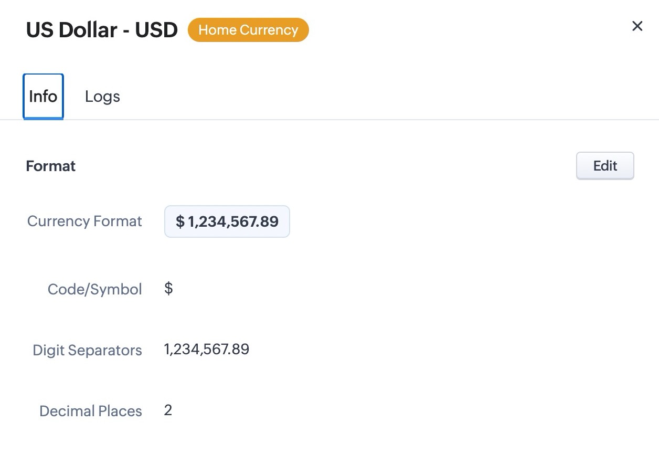Click the hyphen between US Dollar and USD
This screenshot has height=454, width=659.
tap(126, 31)
